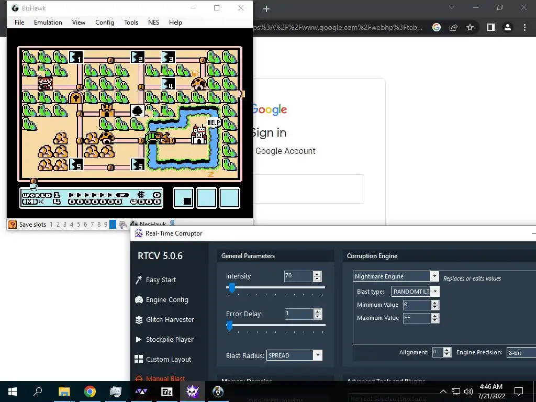The image size is (536, 402).
Task: Open the View menu in BizHawk
Action: click(x=79, y=22)
